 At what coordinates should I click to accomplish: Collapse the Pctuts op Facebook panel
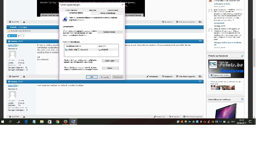[242, 56]
